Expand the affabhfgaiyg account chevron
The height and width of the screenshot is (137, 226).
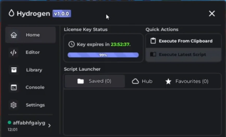click(x=49, y=126)
